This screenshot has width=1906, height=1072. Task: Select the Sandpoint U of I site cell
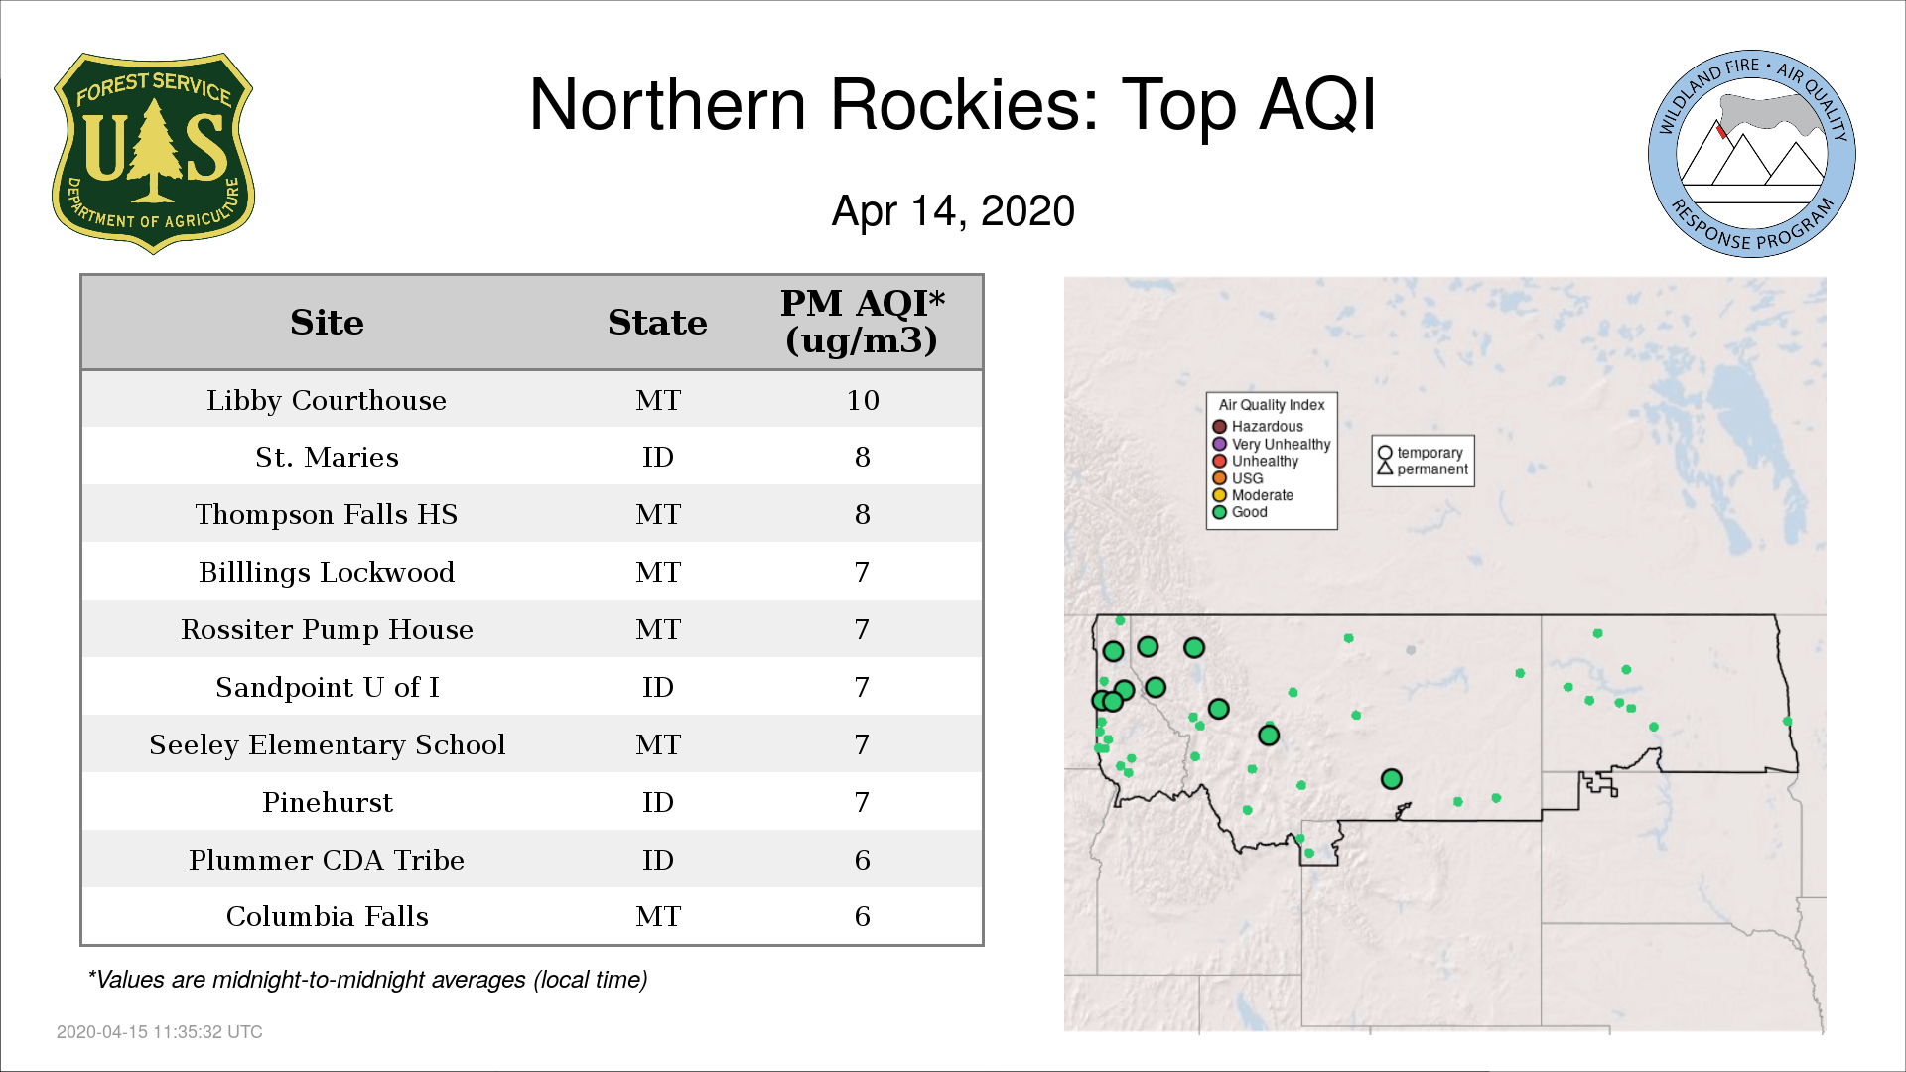pos(327,687)
